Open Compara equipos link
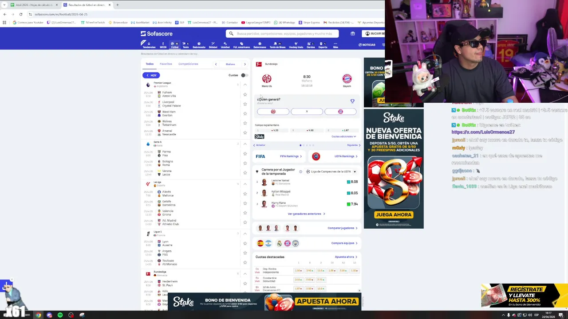The height and width of the screenshot is (319, 568). pos(344,243)
